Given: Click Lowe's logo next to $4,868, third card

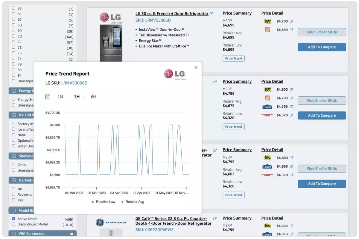Looking at the screenshot, I should point(267,166).
